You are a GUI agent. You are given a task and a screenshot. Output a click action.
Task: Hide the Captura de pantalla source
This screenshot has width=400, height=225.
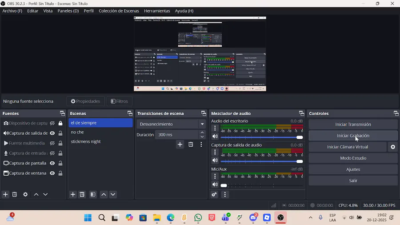coord(52,163)
